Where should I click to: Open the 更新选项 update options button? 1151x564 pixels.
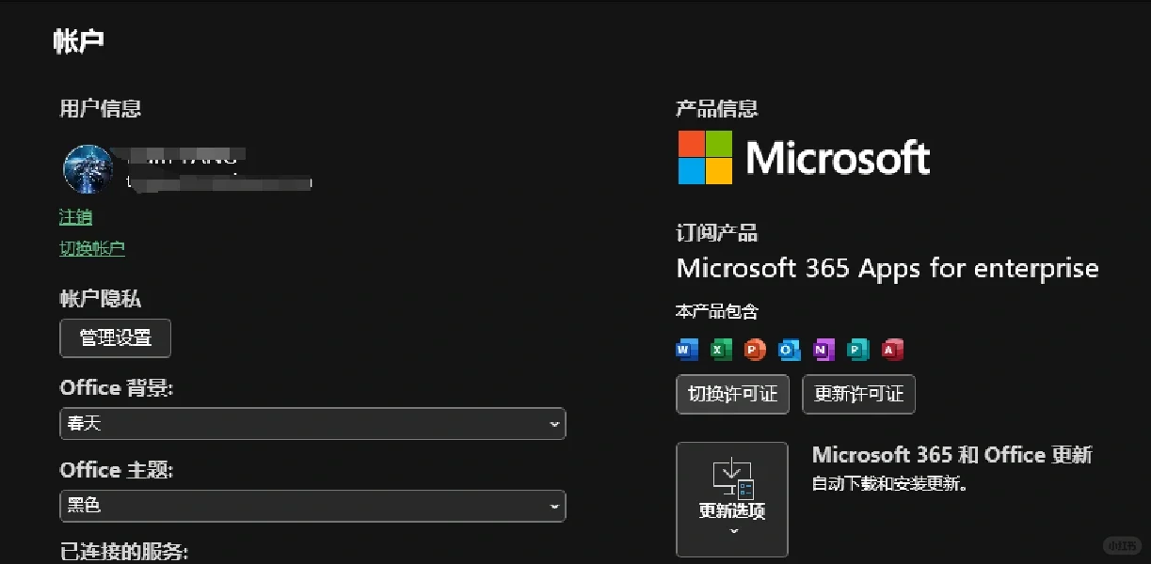[732, 499]
